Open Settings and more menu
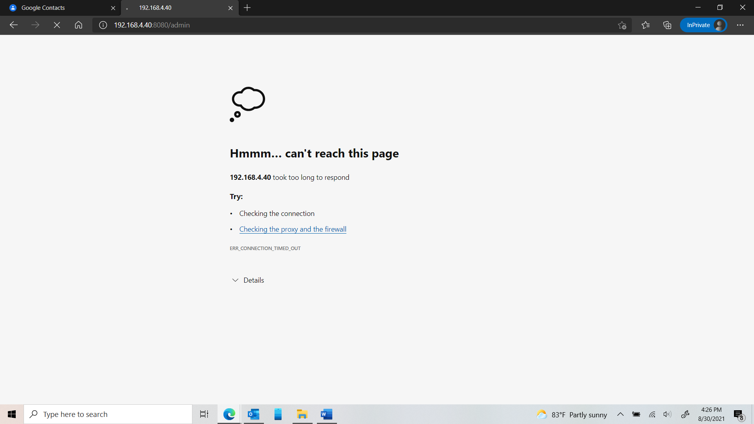This screenshot has width=754, height=424. click(x=740, y=25)
